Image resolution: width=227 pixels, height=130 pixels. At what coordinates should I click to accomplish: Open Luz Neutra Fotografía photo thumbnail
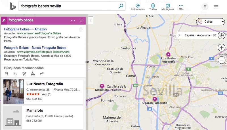[x=13, y=92]
